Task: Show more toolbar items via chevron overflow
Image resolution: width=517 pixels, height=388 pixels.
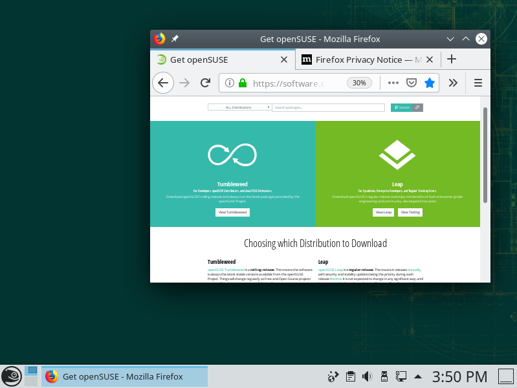Action: tap(453, 83)
